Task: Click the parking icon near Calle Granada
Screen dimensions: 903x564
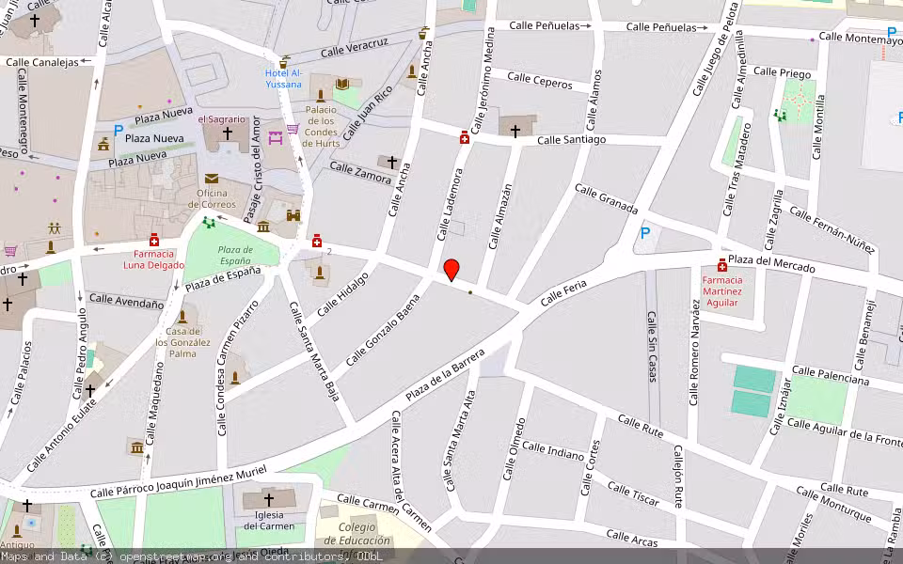Action: click(644, 231)
